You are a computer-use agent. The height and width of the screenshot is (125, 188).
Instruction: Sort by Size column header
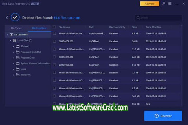tap(134, 27)
